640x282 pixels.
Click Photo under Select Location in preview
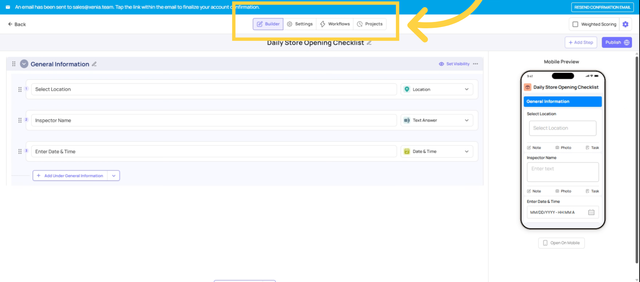pyautogui.click(x=563, y=148)
